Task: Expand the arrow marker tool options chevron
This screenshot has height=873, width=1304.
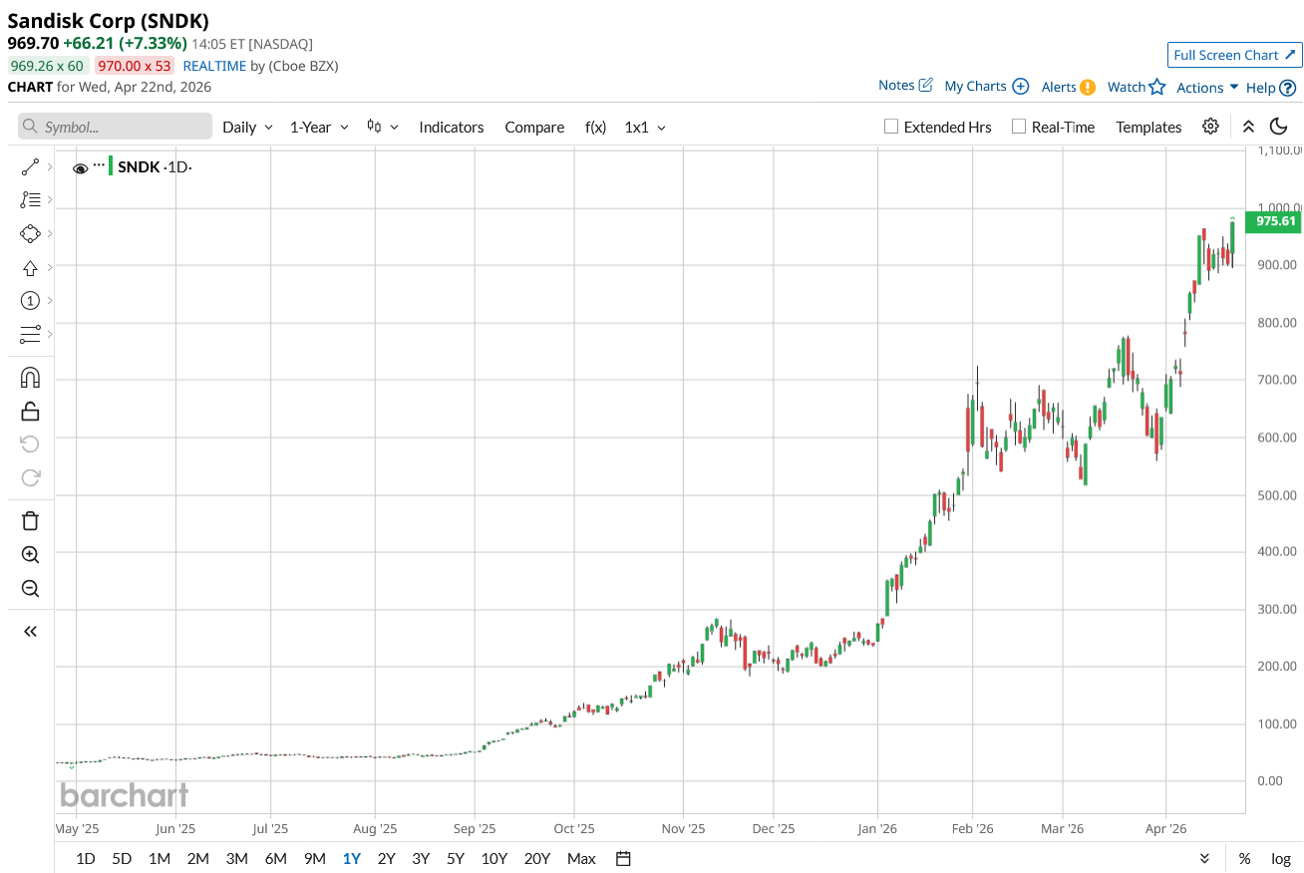Action: (x=50, y=267)
